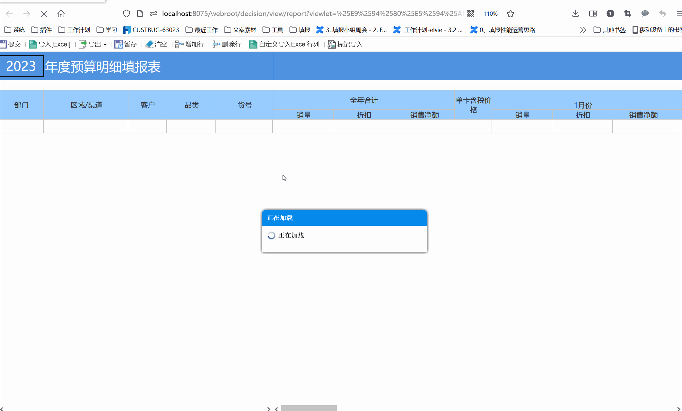Click the 删除行 delete row icon

216,44
